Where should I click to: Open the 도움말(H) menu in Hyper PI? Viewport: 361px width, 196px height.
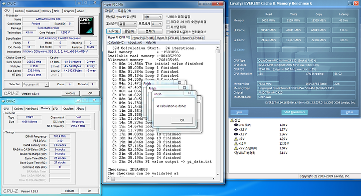click(x=124, y=11)
